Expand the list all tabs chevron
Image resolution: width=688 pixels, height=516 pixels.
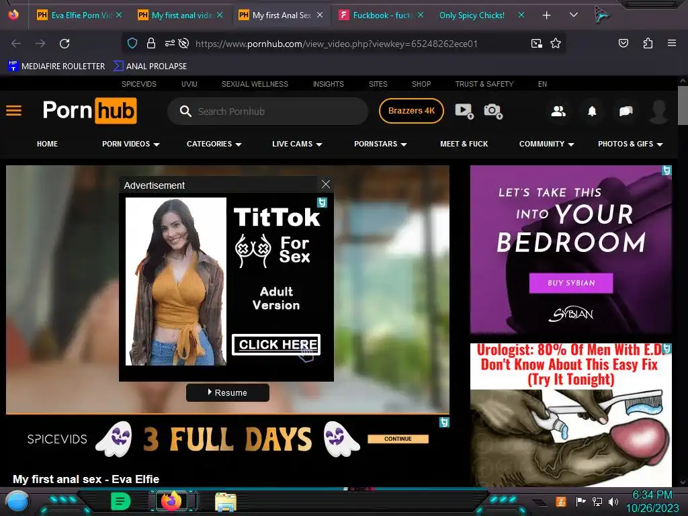point(574,15)
